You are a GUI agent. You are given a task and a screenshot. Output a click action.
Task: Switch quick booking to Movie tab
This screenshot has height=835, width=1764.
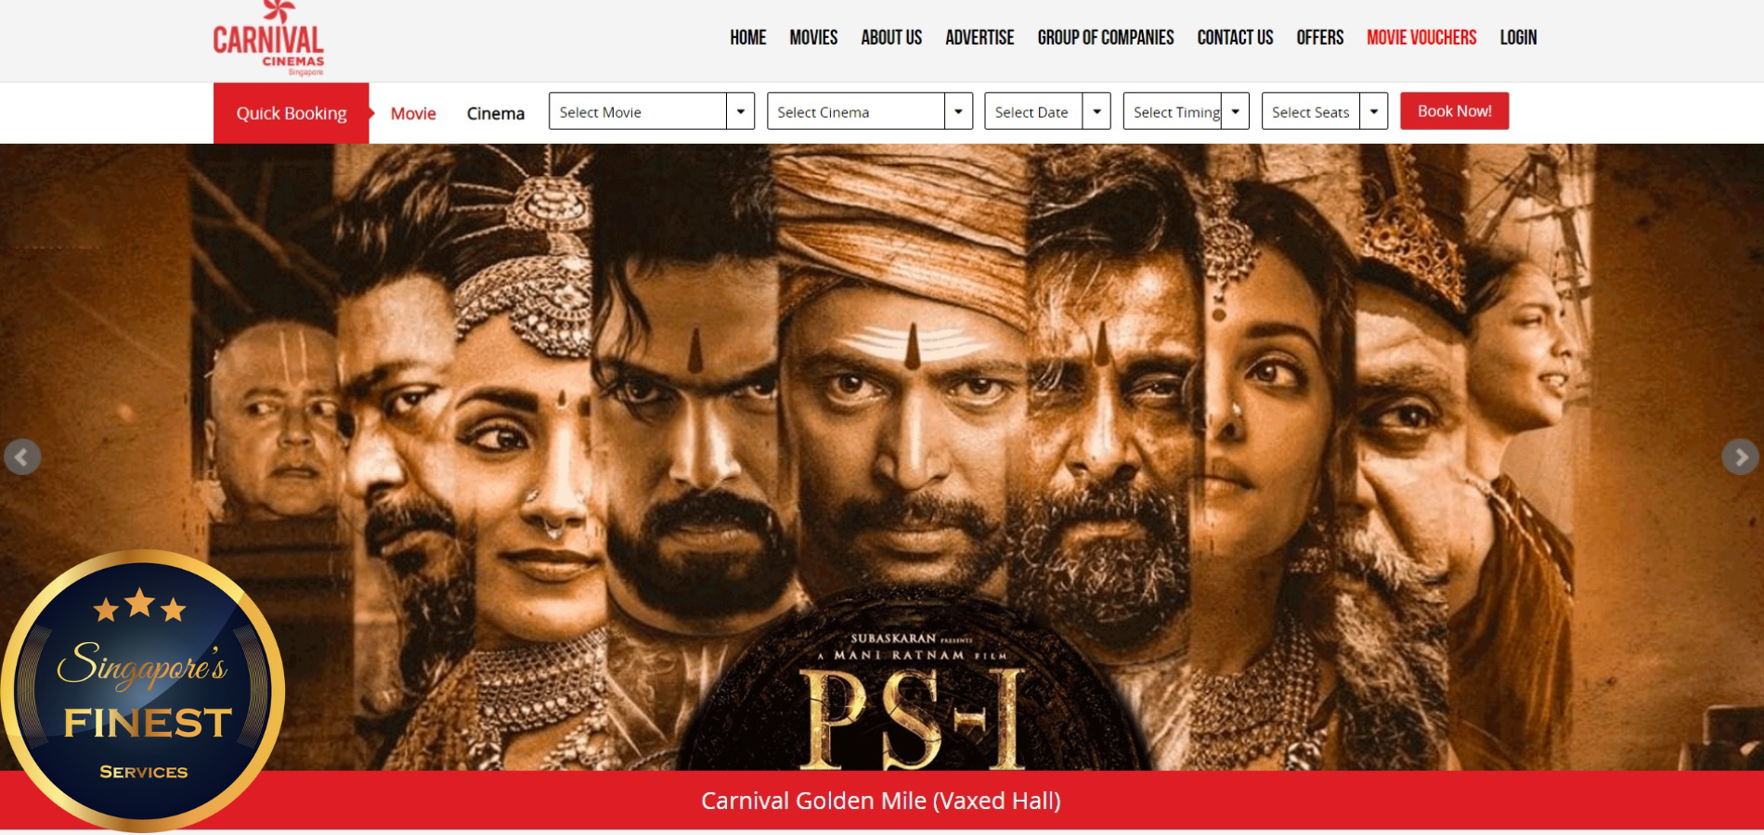[413, 113]
